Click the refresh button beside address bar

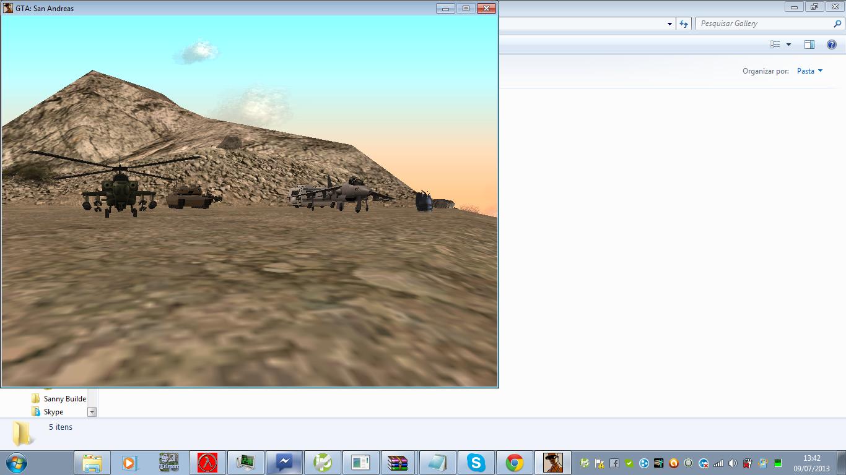(x=683, y=24)
